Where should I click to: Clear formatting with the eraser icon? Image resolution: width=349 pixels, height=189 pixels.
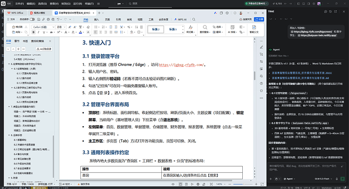tap(88, 27)
